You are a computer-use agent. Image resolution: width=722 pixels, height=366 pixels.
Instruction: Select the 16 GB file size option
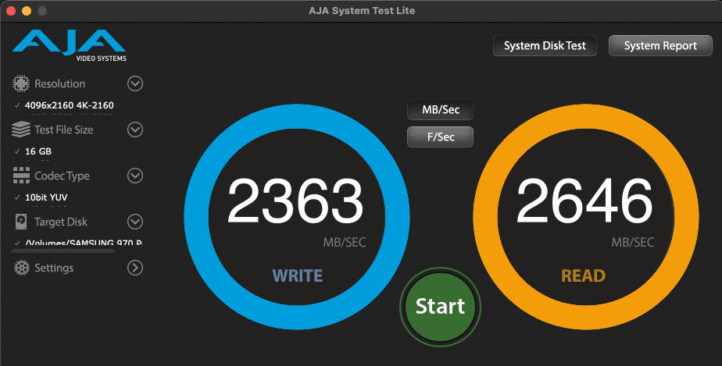point(38,151)
